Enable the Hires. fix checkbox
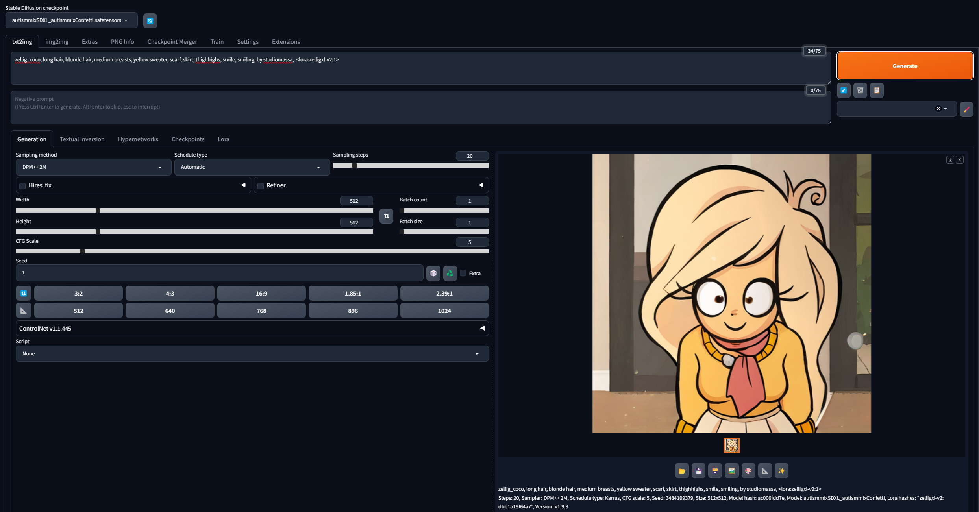This screenshot has height=512, width=979. (x=23, y=186)
